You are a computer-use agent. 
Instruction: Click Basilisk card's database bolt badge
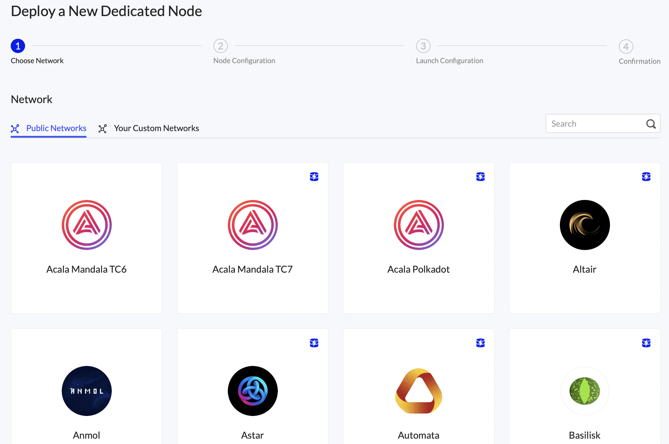[646, 343]
